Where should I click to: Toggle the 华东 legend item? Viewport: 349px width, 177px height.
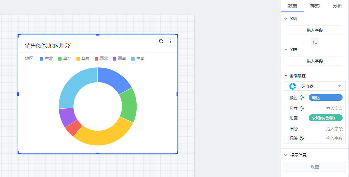coord(83,59)
